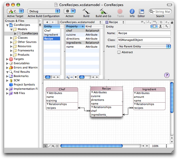Select the pointer tool in diagram
Image resolution: width=178 pixels, height=159 pixels.
tap(45, 146)
